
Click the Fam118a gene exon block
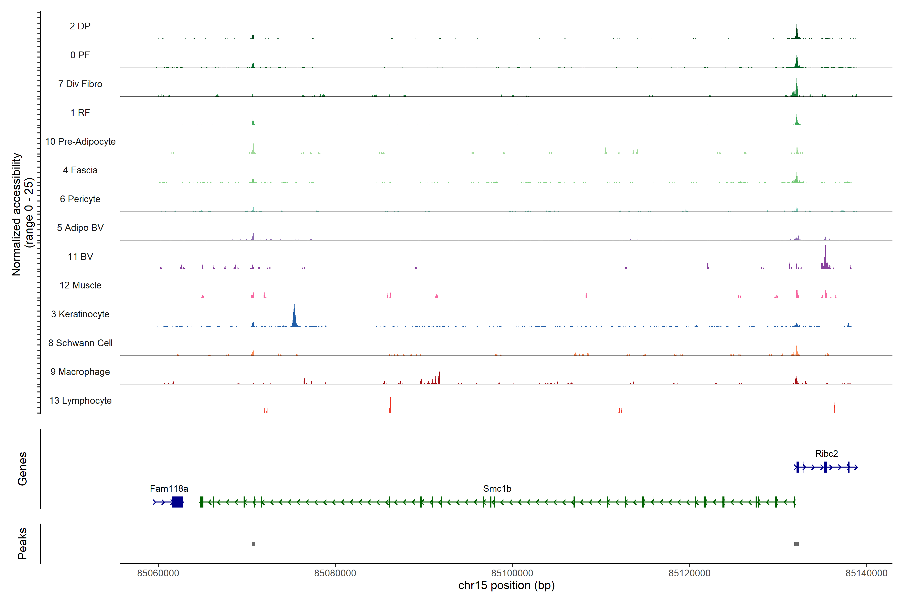point(177,502)
